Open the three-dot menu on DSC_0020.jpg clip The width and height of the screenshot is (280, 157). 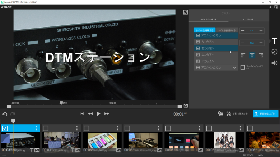coord(36,128)
